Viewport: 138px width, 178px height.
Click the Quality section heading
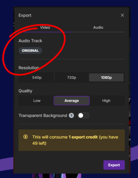25,91
